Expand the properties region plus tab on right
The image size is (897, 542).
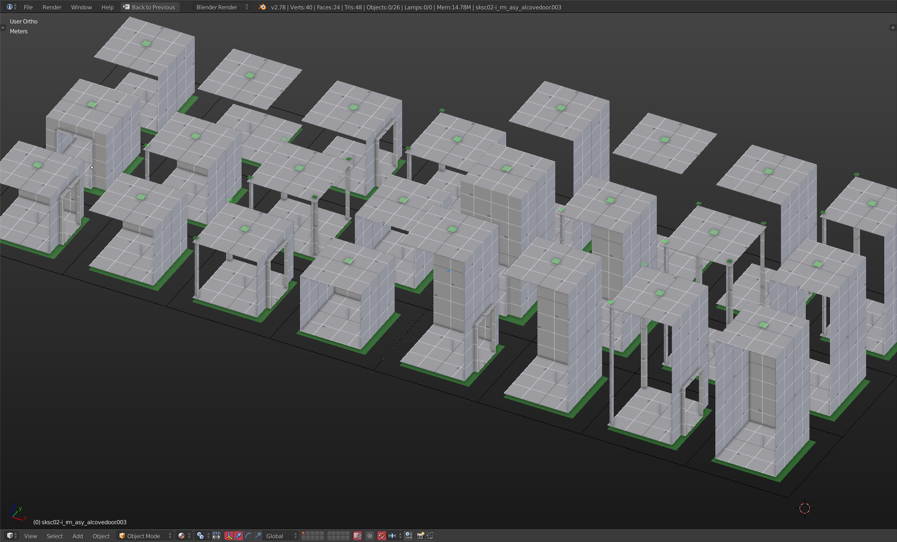click(x=893, y=28)
